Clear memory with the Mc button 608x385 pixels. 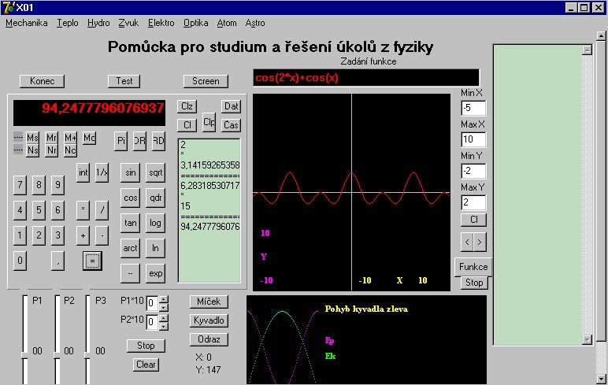click(x=89, y=138)
